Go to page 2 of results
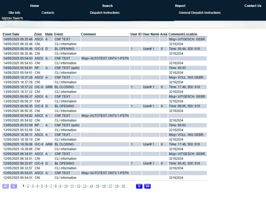266x199 pixels. [x=28, y=186]
